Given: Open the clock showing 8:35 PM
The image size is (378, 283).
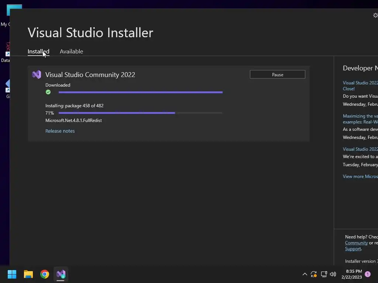Looking at the screenshot, I should pyautogui.click(x=352, y=274).
